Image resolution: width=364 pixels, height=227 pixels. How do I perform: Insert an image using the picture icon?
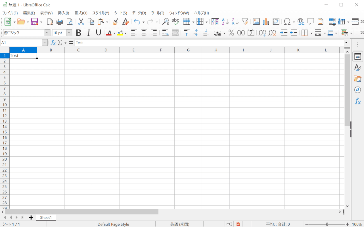256,22
